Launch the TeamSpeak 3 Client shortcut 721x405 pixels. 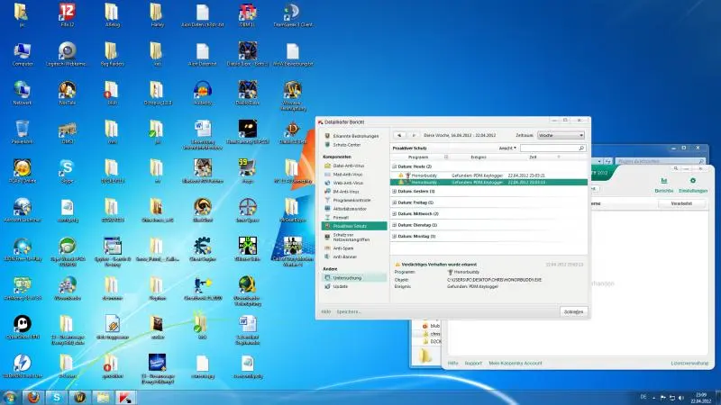click(x=291, y=13)
